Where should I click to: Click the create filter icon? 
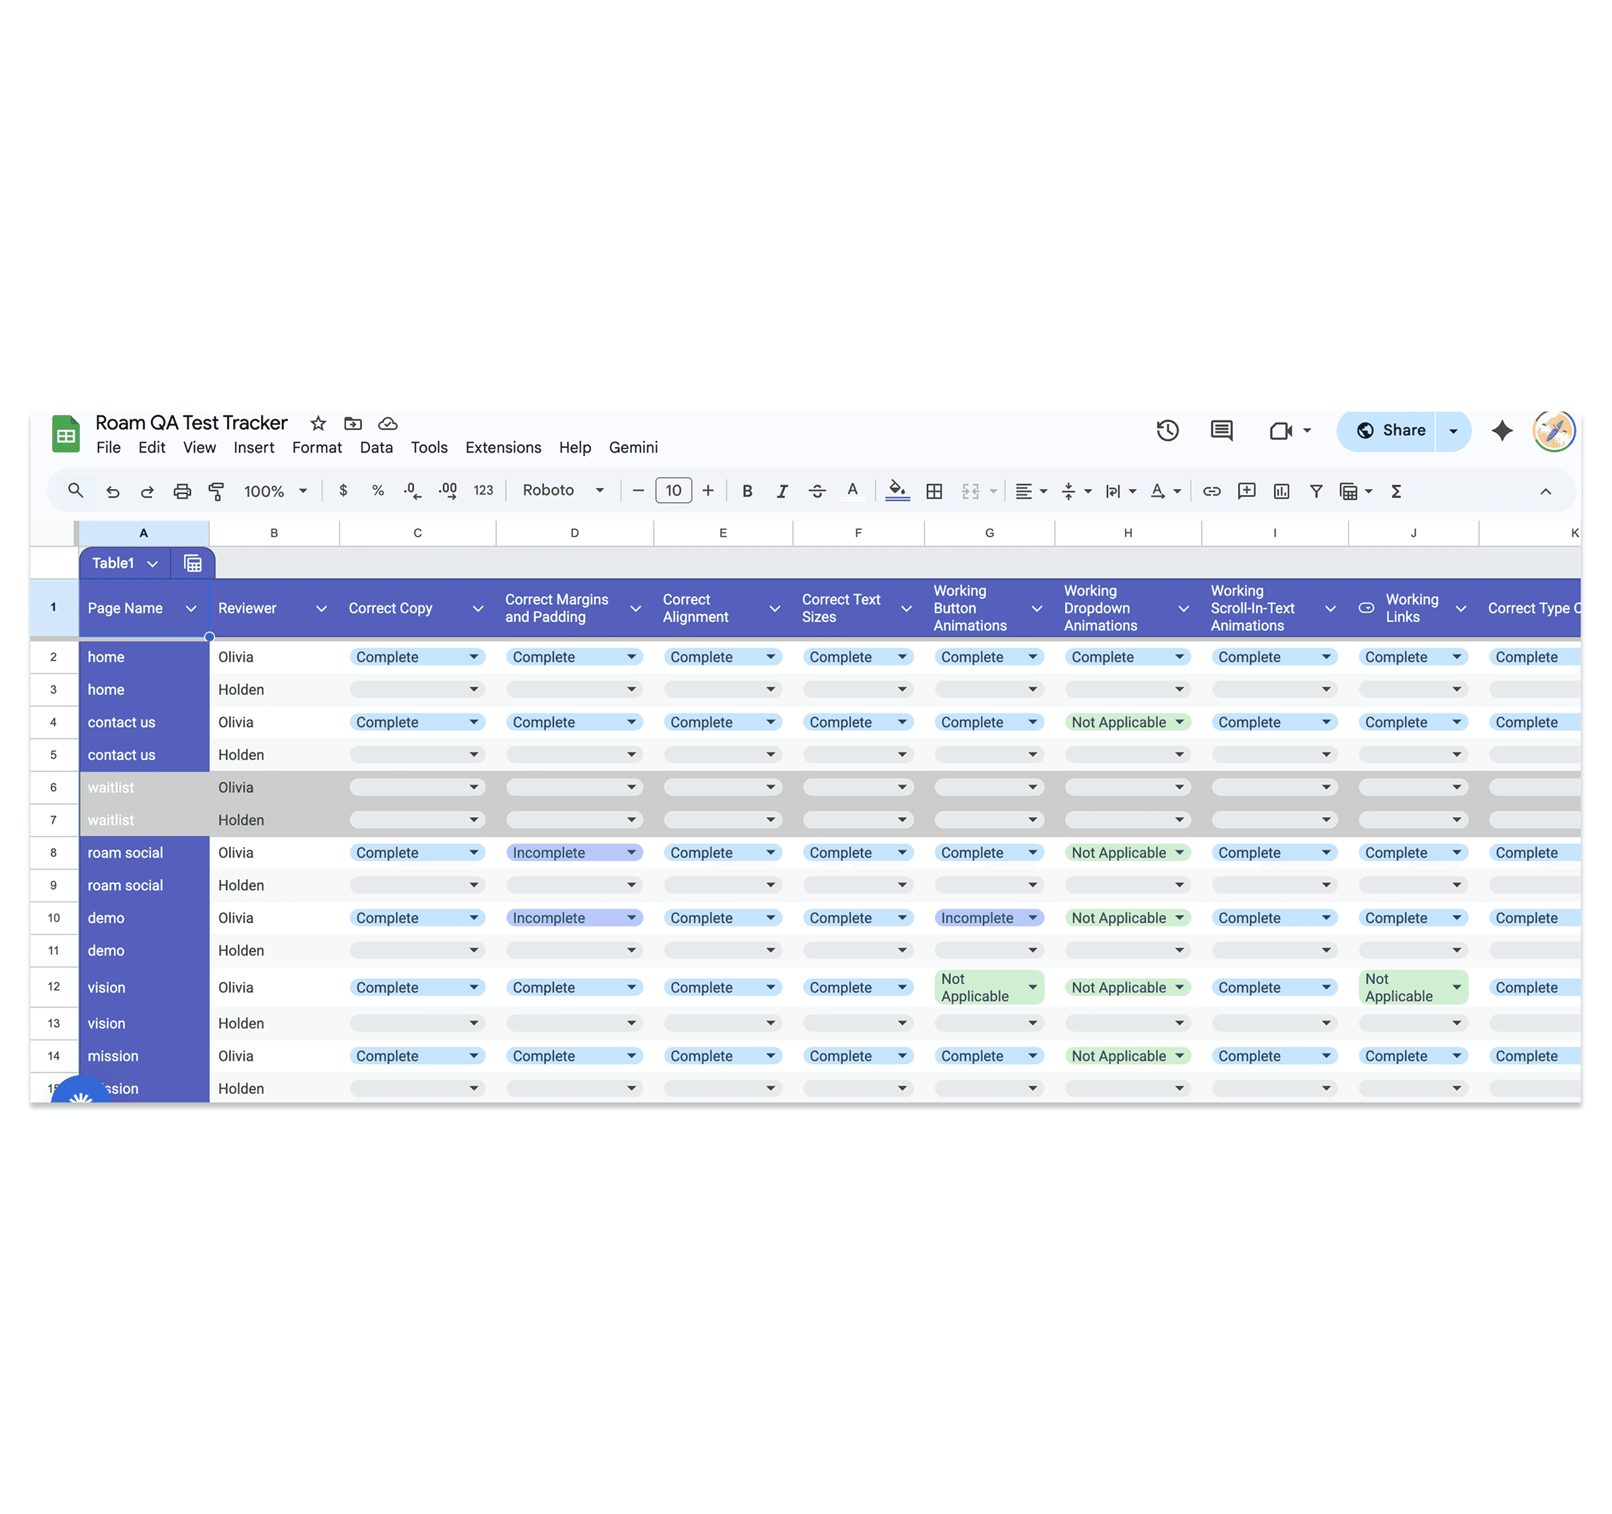click(x=1316, y=490)
